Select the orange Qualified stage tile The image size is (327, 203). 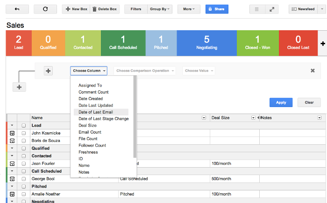(49, 43)
